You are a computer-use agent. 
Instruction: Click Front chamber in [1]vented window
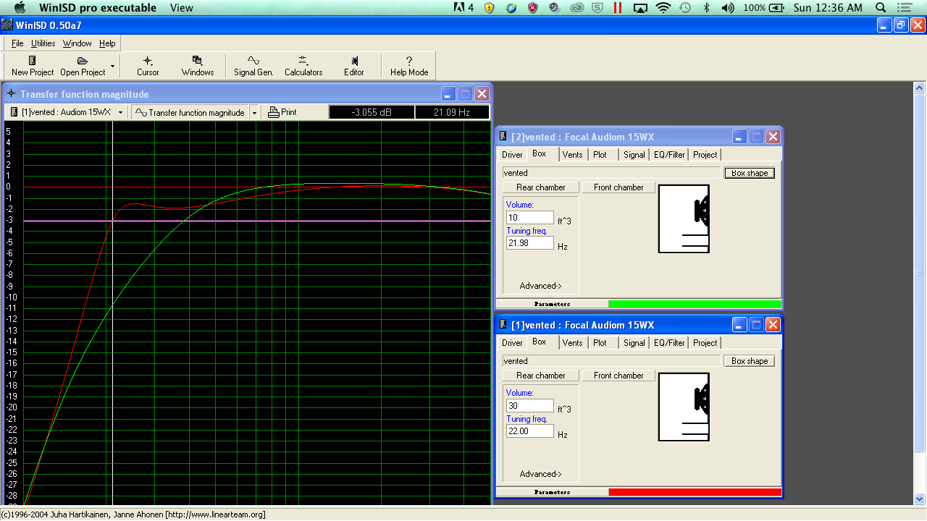(x=618, y=376)
